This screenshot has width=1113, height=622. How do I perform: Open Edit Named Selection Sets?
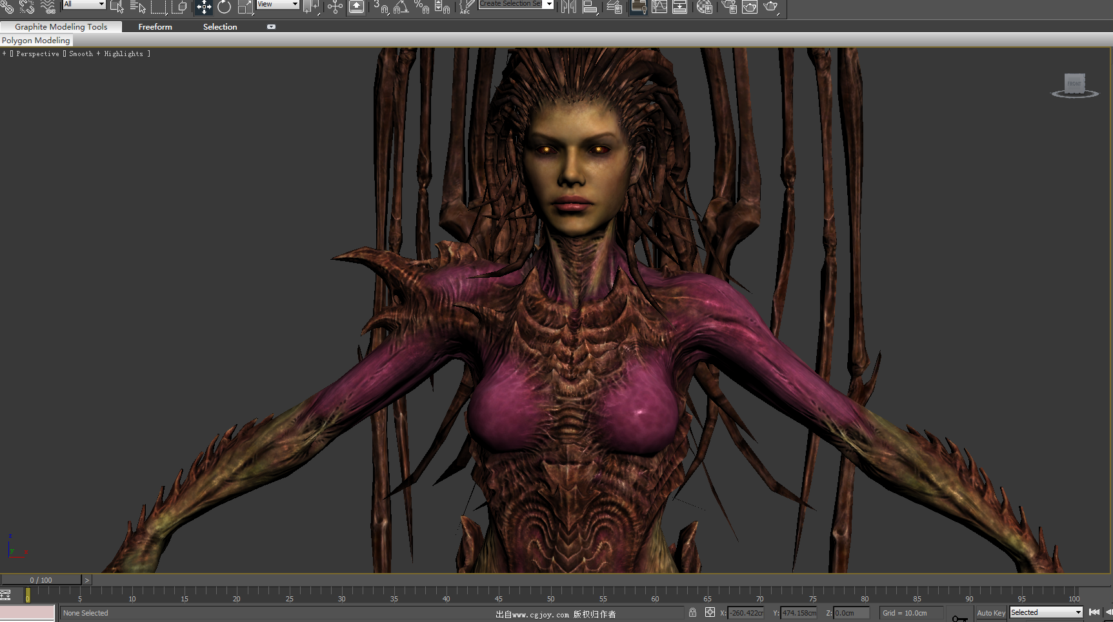coord(466,6)
